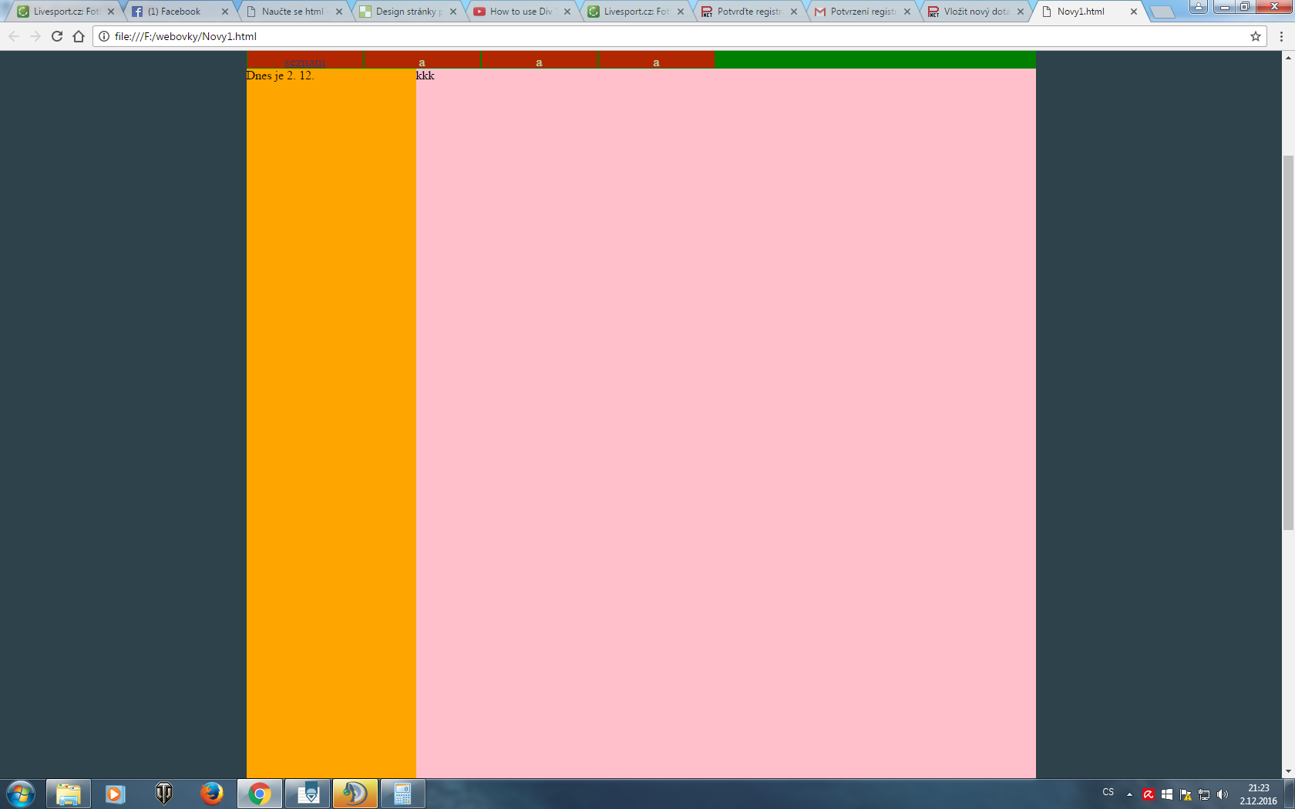Open the media player taskbar icon

click(116, 794)
